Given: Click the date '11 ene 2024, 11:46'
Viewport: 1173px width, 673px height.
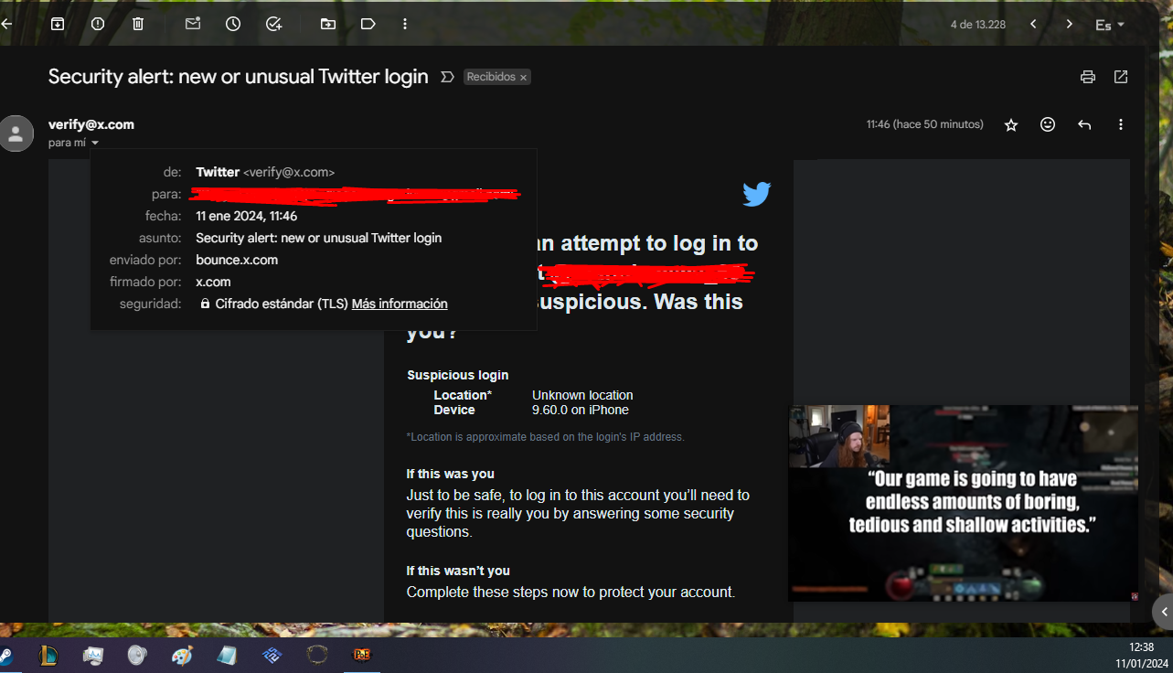Looking at the screenshot, I should point(247,216).
